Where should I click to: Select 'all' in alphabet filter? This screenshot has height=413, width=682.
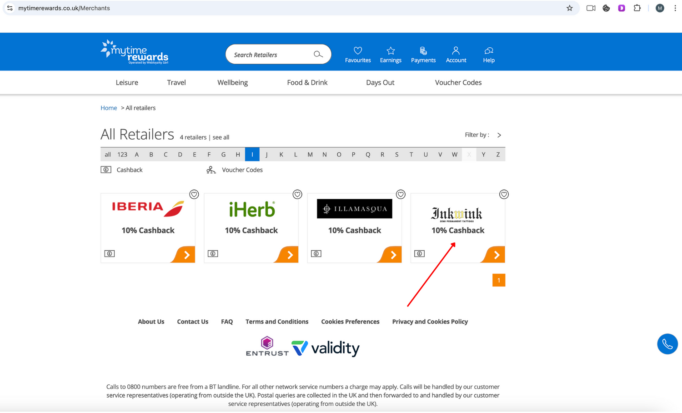[x=108, y=154]
